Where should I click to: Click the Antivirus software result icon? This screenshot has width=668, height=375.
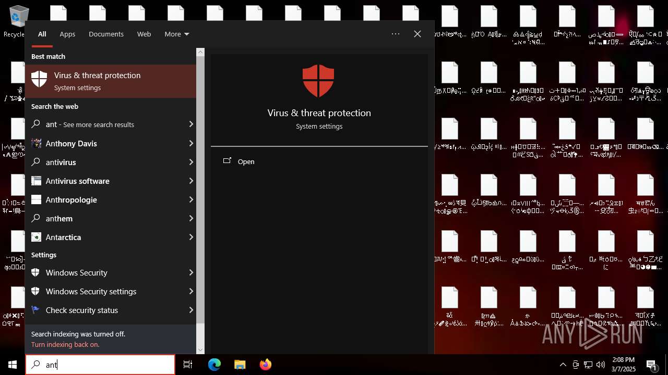[x=36, y=181]
